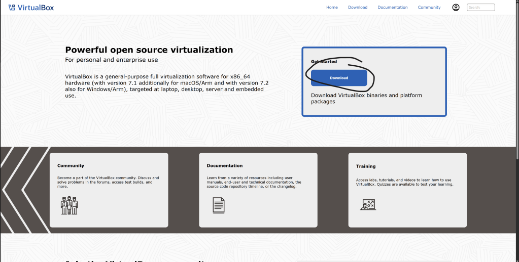Click inside the Search input field
519x262 pixels.
(x=480, y=8)
